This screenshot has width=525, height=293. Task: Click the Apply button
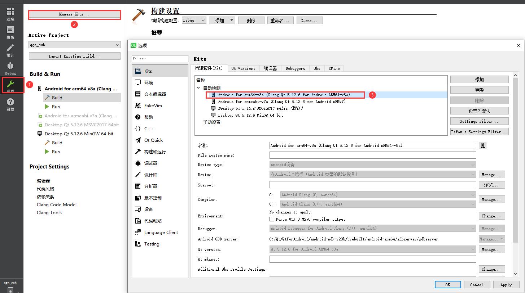(506, 284)
